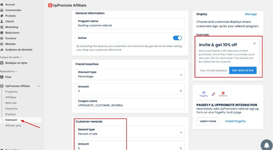
Task: Open the Reward type dropdown
Action: click(130, 132)
